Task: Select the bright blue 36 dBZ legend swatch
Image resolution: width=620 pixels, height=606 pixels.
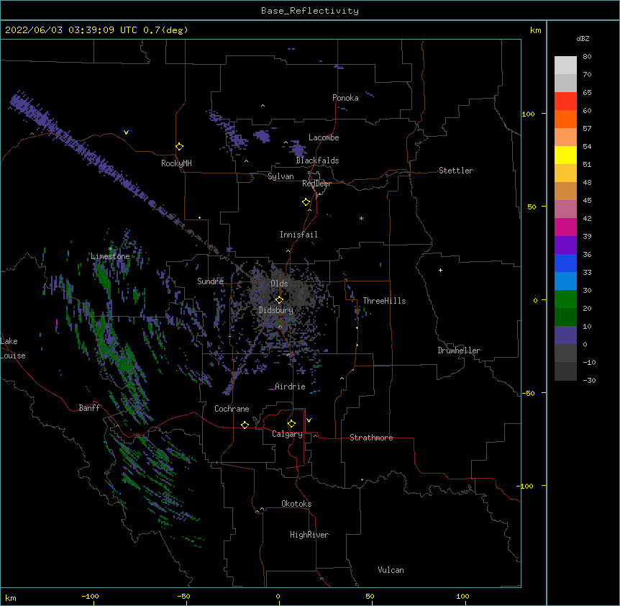Action: pyautogui.click(x=565, y=263)
